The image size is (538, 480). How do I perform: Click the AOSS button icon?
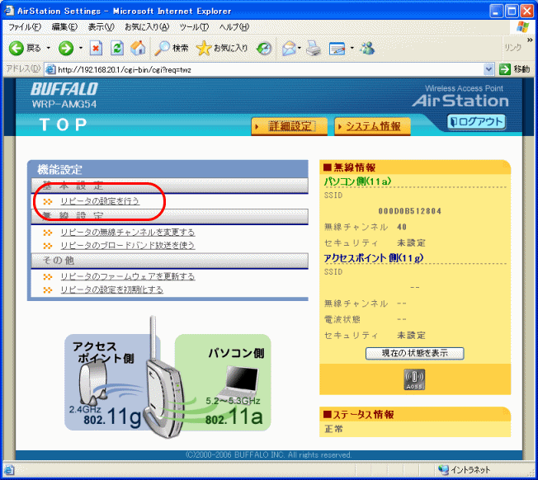coord(414,379)
